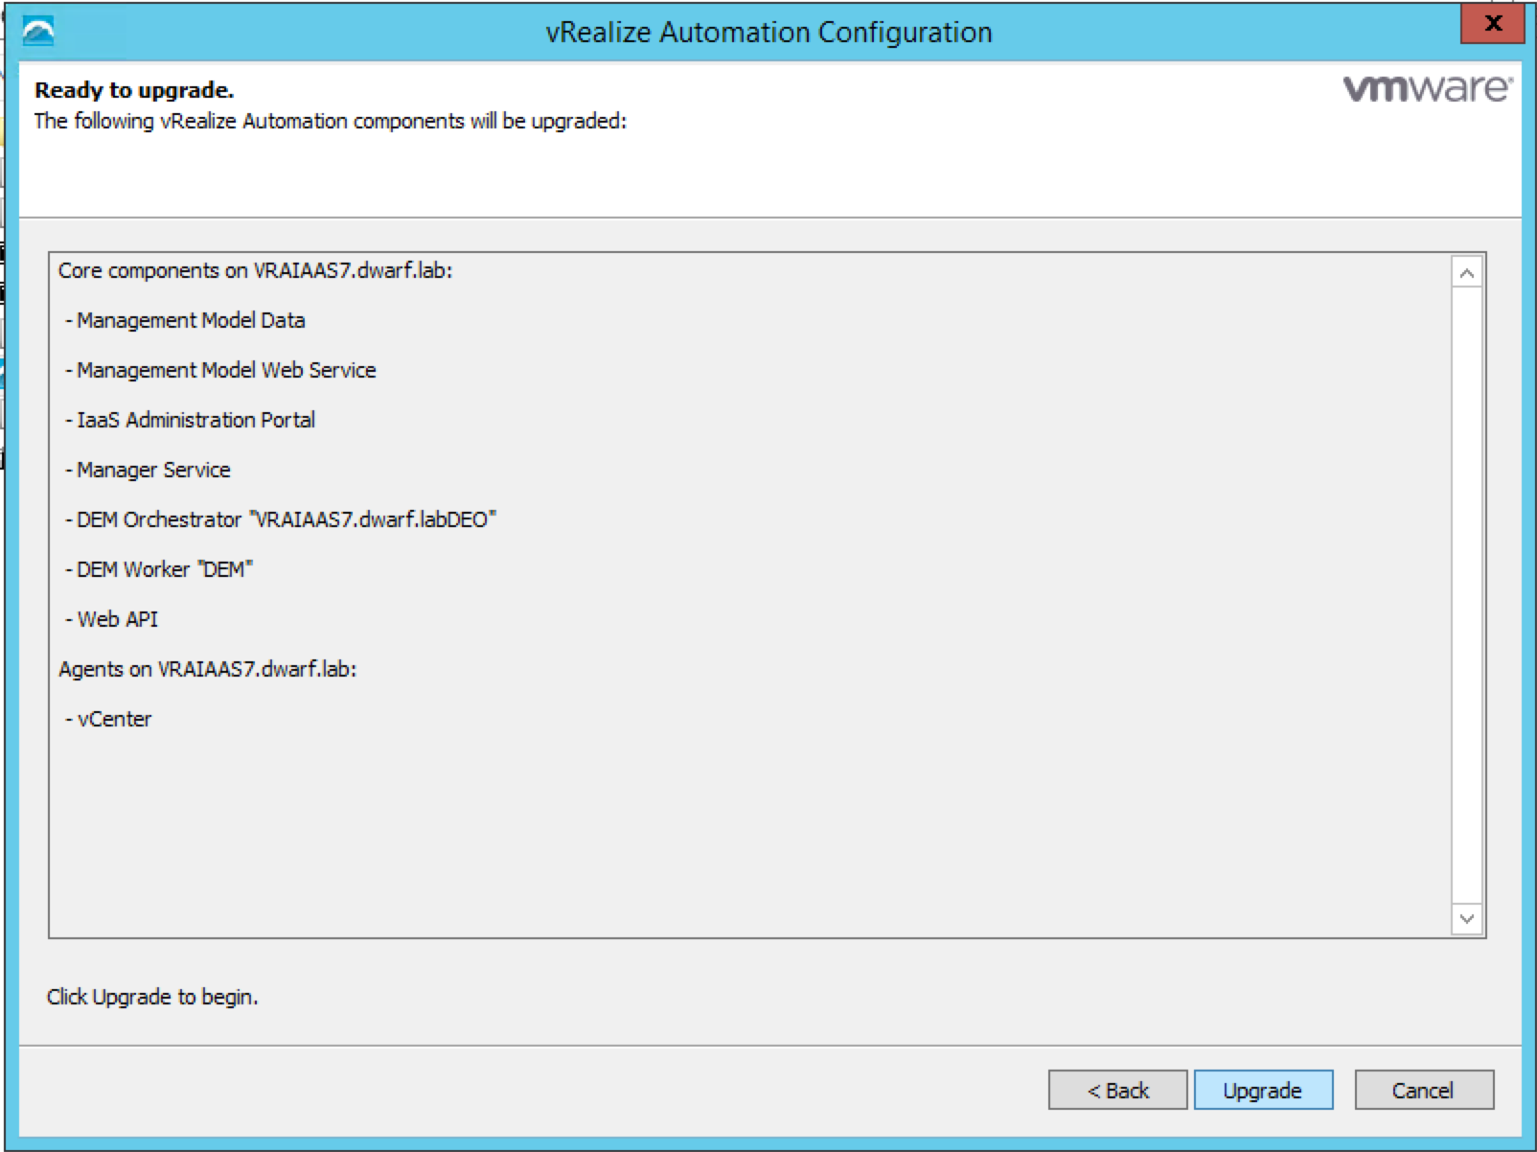1537x1152 pixels.
Task: Select 'Agents on VRAIAAS7.dwarf.lab:' line
Action: [x=207, y=669]
